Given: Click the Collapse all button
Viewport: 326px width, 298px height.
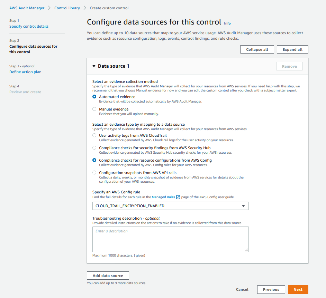Looking at the screenshot, I should click(x=257, y=49).
